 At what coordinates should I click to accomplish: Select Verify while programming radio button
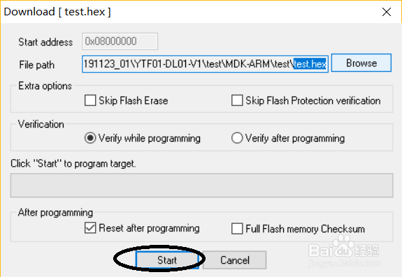click(90, 138)
